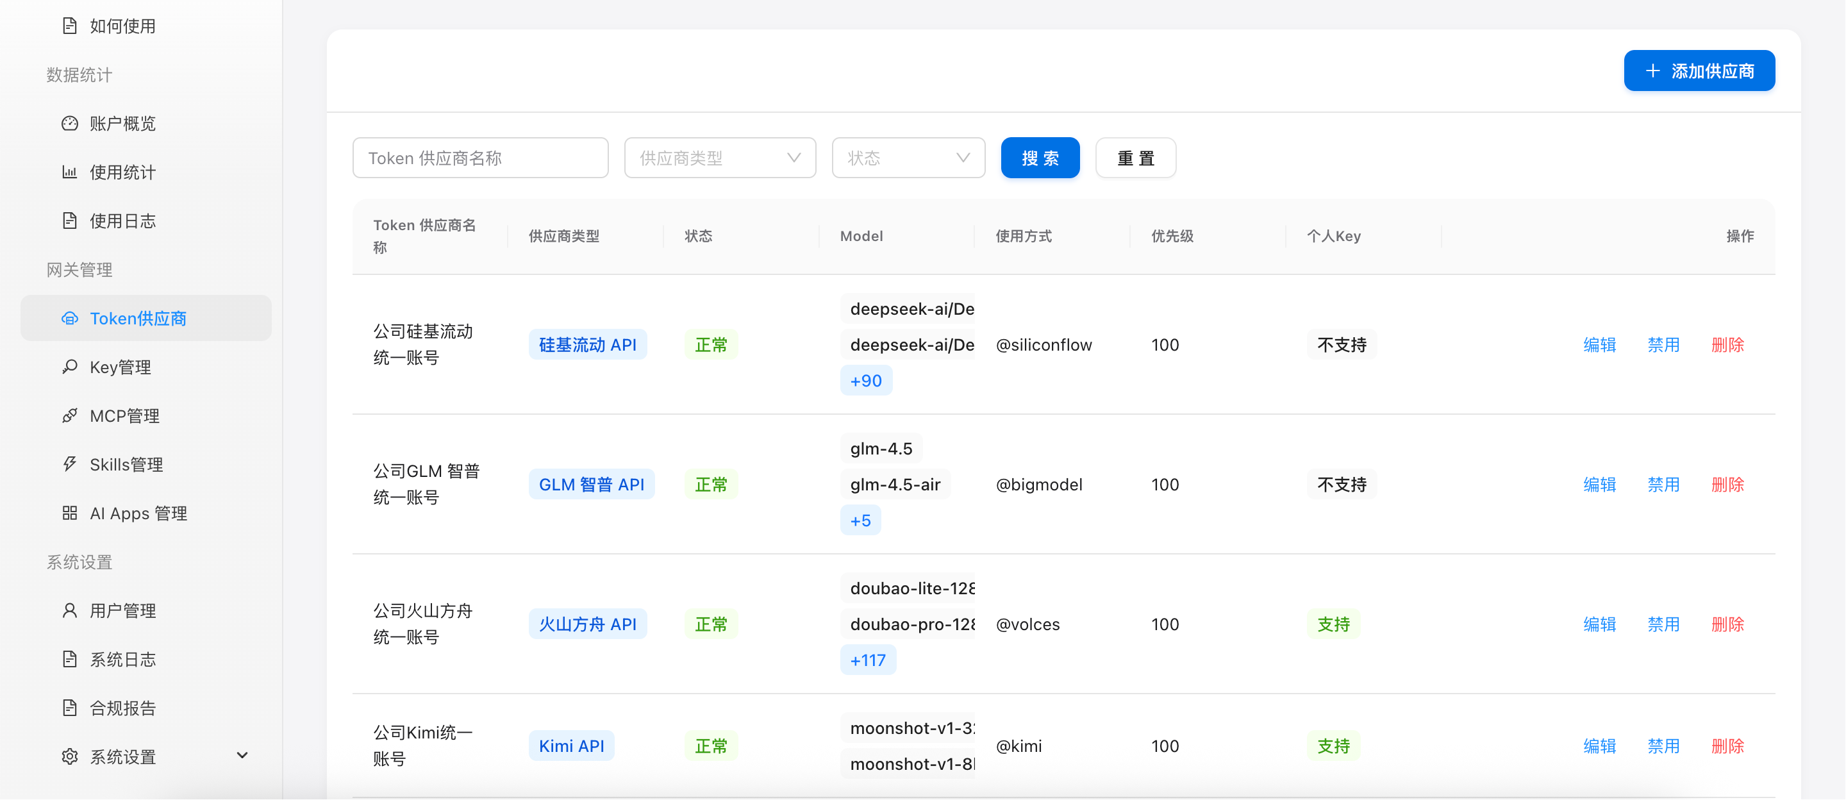The image size is (1846, 800).
Task: Open the 状态 filter dropdown
Action: pyautogui.click(x=908, y=158)
